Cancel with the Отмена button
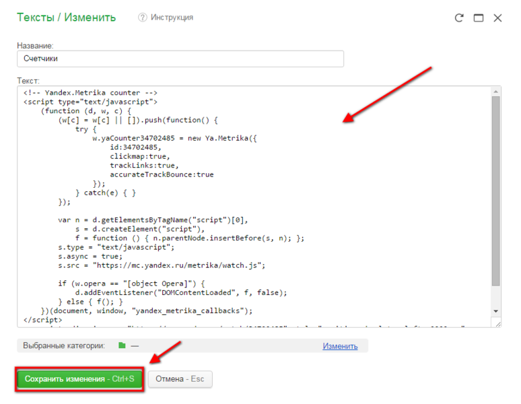Image resolution: width=521 pixels, height=404 pixels. coord(180,378)
